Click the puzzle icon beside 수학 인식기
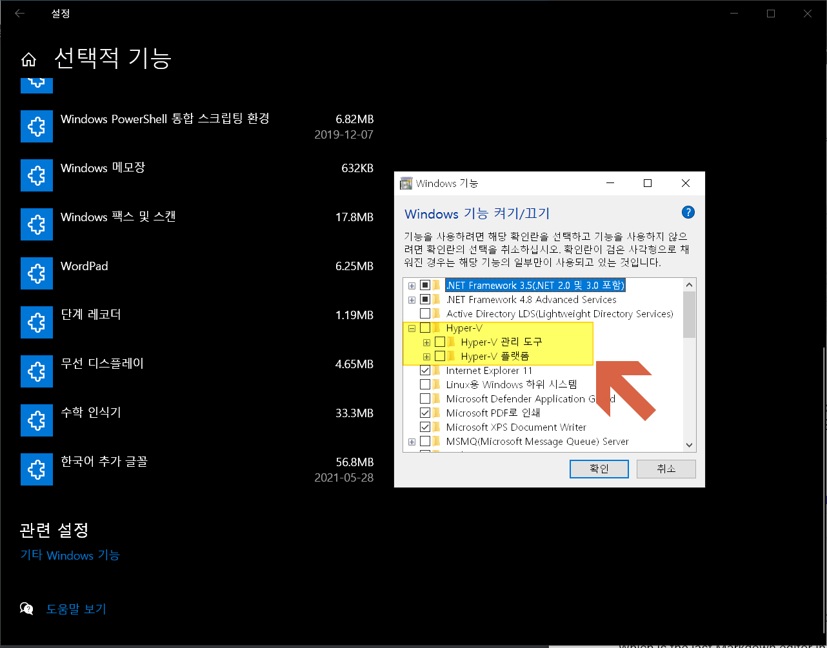Image resolution: width=827 pixels, height=648 pixels. click(37, 420)
